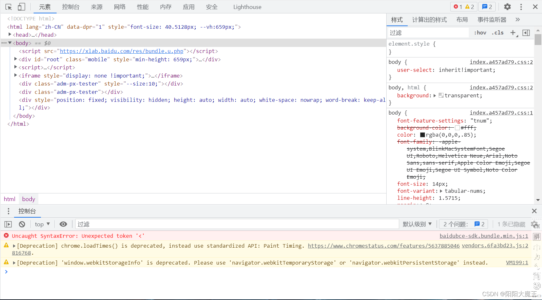Open the drawer three-dot menu
Image resolution: width=542 pixels, height=300 pixels.
pyautogui.click(x=9, y=211)
